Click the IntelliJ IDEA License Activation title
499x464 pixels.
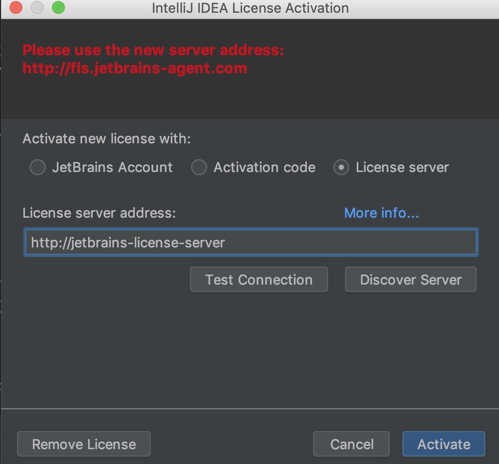click(x=250, y=8)
